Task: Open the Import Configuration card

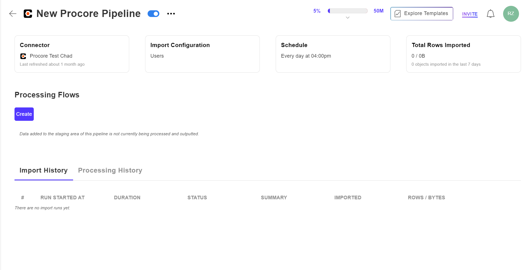Action: click(202, 54)
